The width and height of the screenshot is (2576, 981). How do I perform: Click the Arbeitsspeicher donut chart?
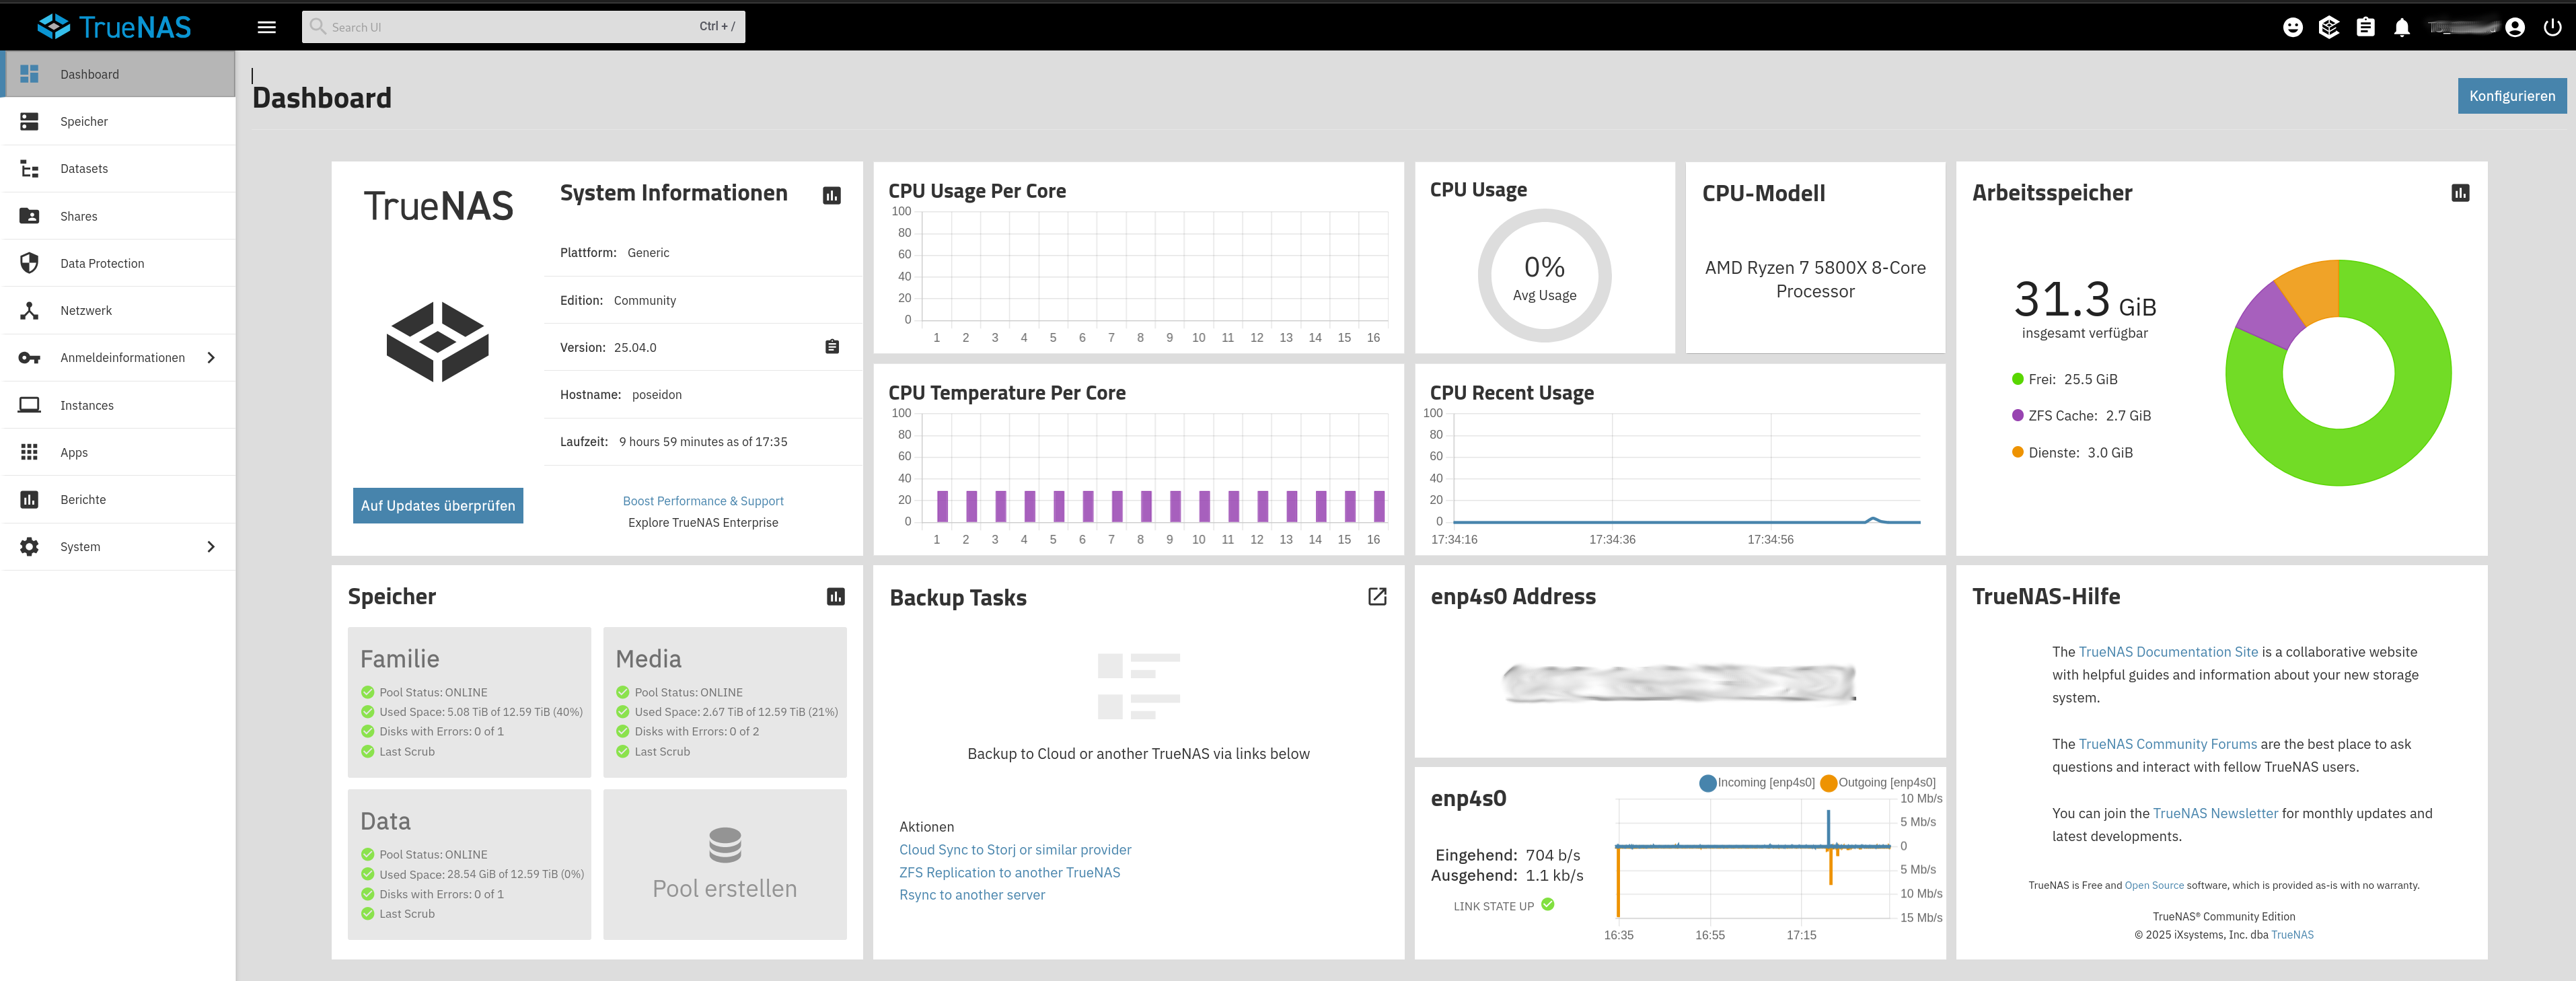(2338, 373)
